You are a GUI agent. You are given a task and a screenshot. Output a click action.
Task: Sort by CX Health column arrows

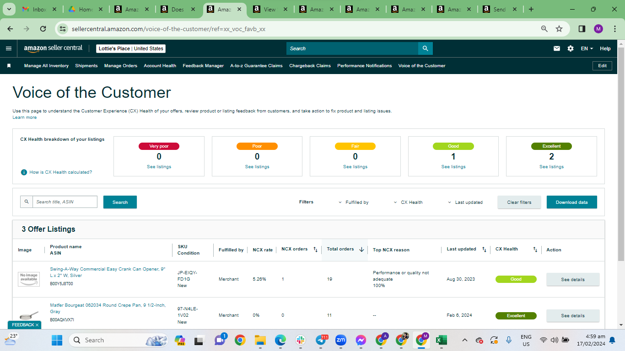click(535, 250)
